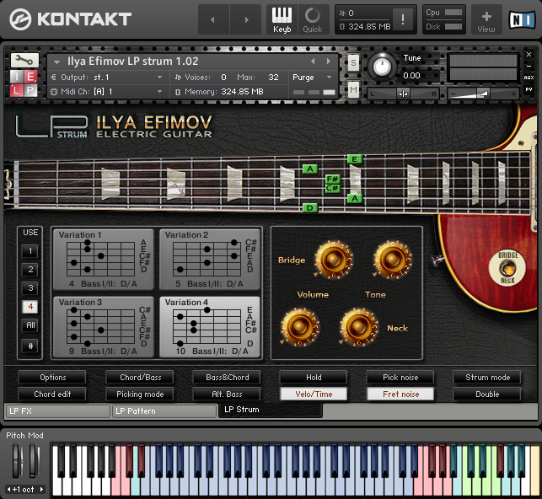Open the Keyb on-screen keyboard panel
The width and height of the screenshot is (542, 499).
click(x=282, y=19)
